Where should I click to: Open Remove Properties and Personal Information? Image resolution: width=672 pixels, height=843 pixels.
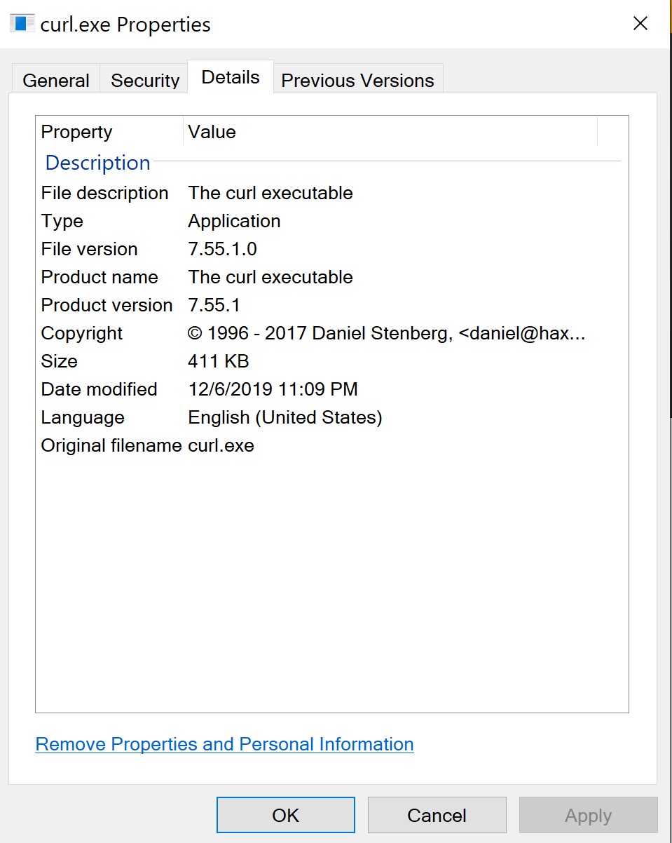tap(224, 743)
